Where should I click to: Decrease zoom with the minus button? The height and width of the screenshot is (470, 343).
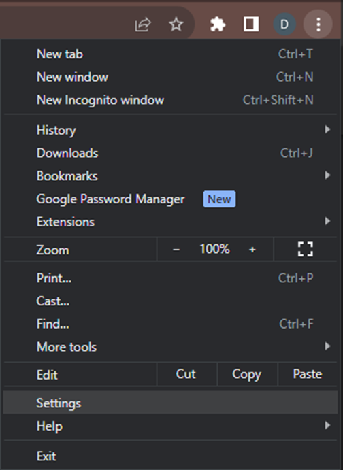(x=176, y=250)
